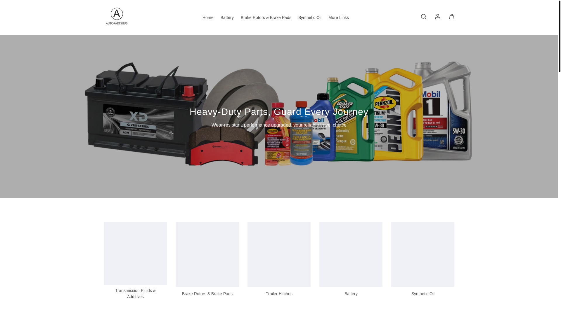Click the page vertical scrollbar thumb

coord(559,36)
